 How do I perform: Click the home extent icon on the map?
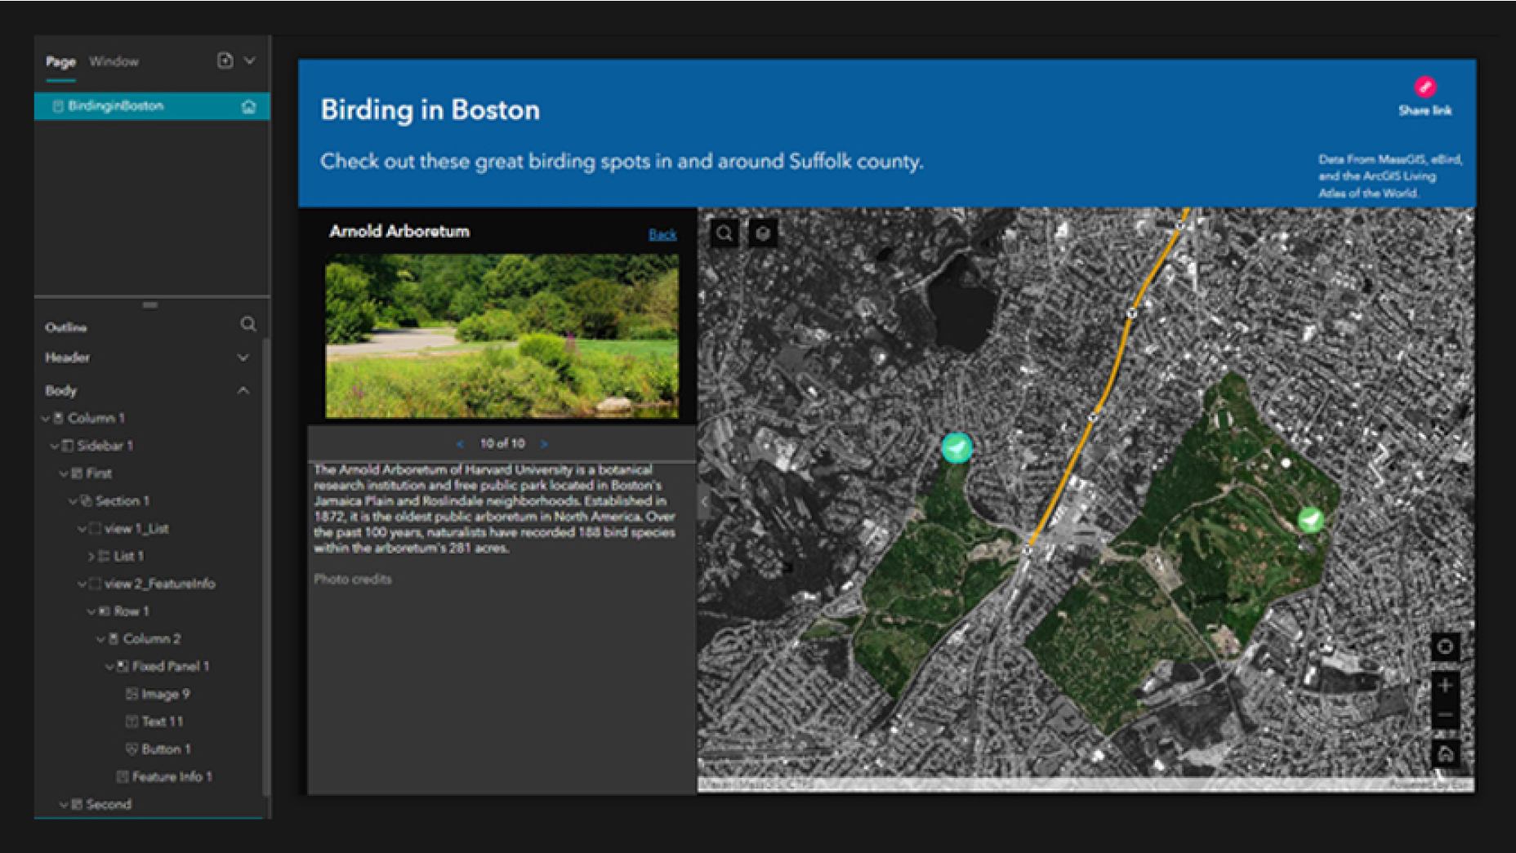coord(1445,754)
